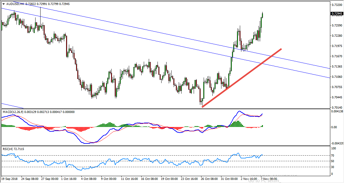344x183 pixels.
Task: Click the RSI scale value 100
Action: click(334, 149)
